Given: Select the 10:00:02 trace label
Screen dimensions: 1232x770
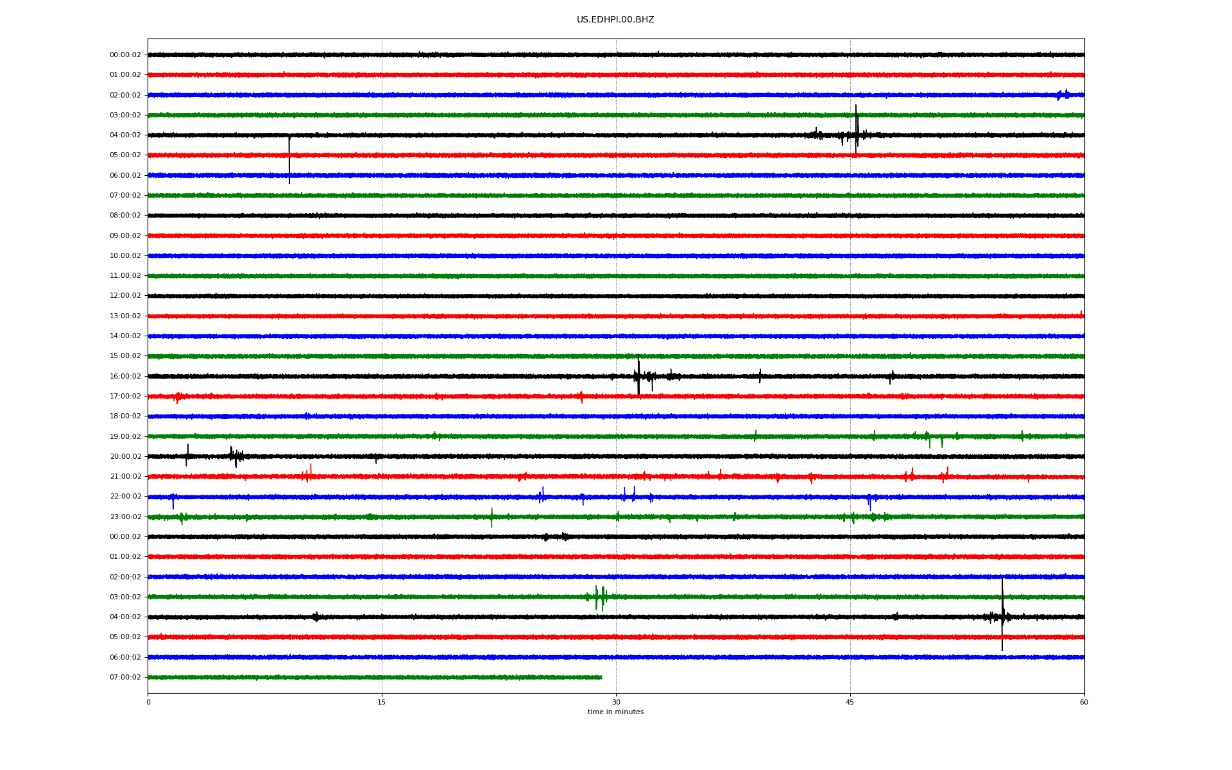Looking at the screenshot, I should point(125,255).
